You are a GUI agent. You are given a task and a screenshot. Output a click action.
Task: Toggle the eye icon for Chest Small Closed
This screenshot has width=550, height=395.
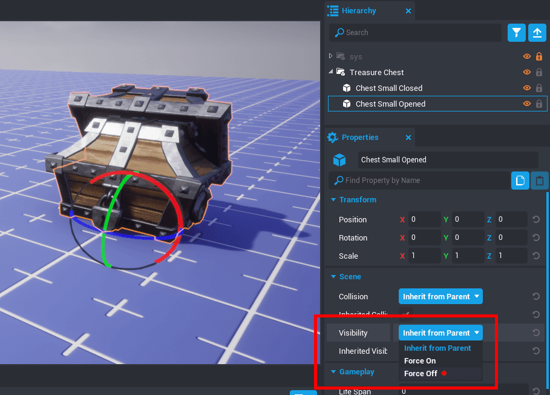527,88
